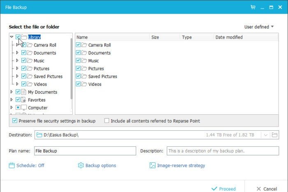288x192 pixels.
Task: Open the shopping cart icon in title bar
Action: pyautogui.click(x=253, y=7)
